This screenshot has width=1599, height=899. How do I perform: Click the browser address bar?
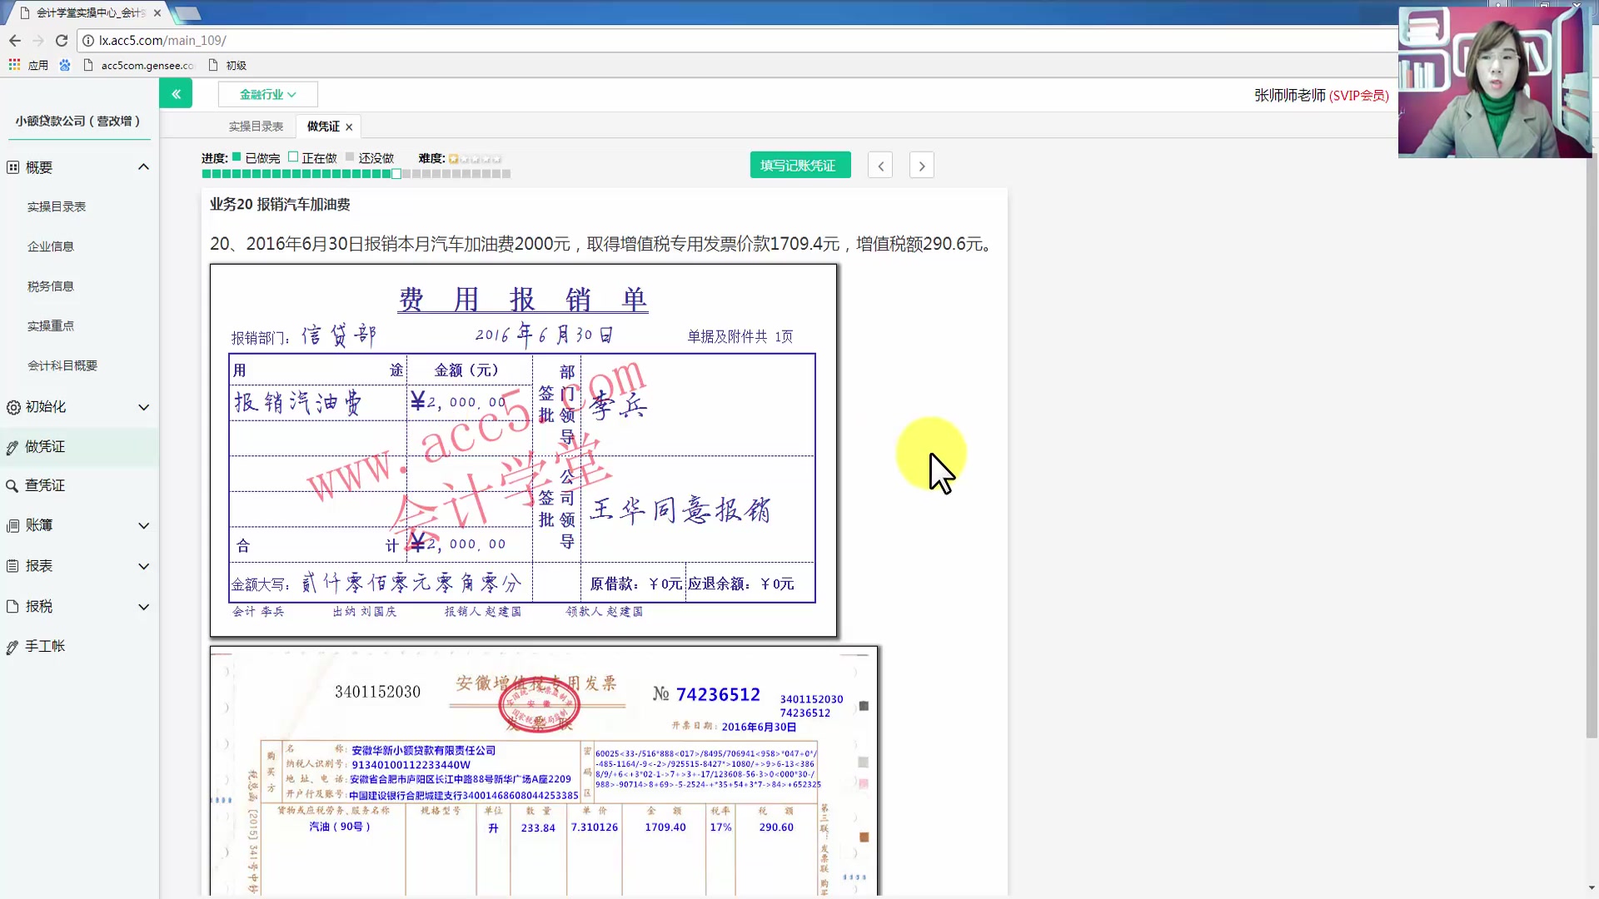click(x=333, y=40)
